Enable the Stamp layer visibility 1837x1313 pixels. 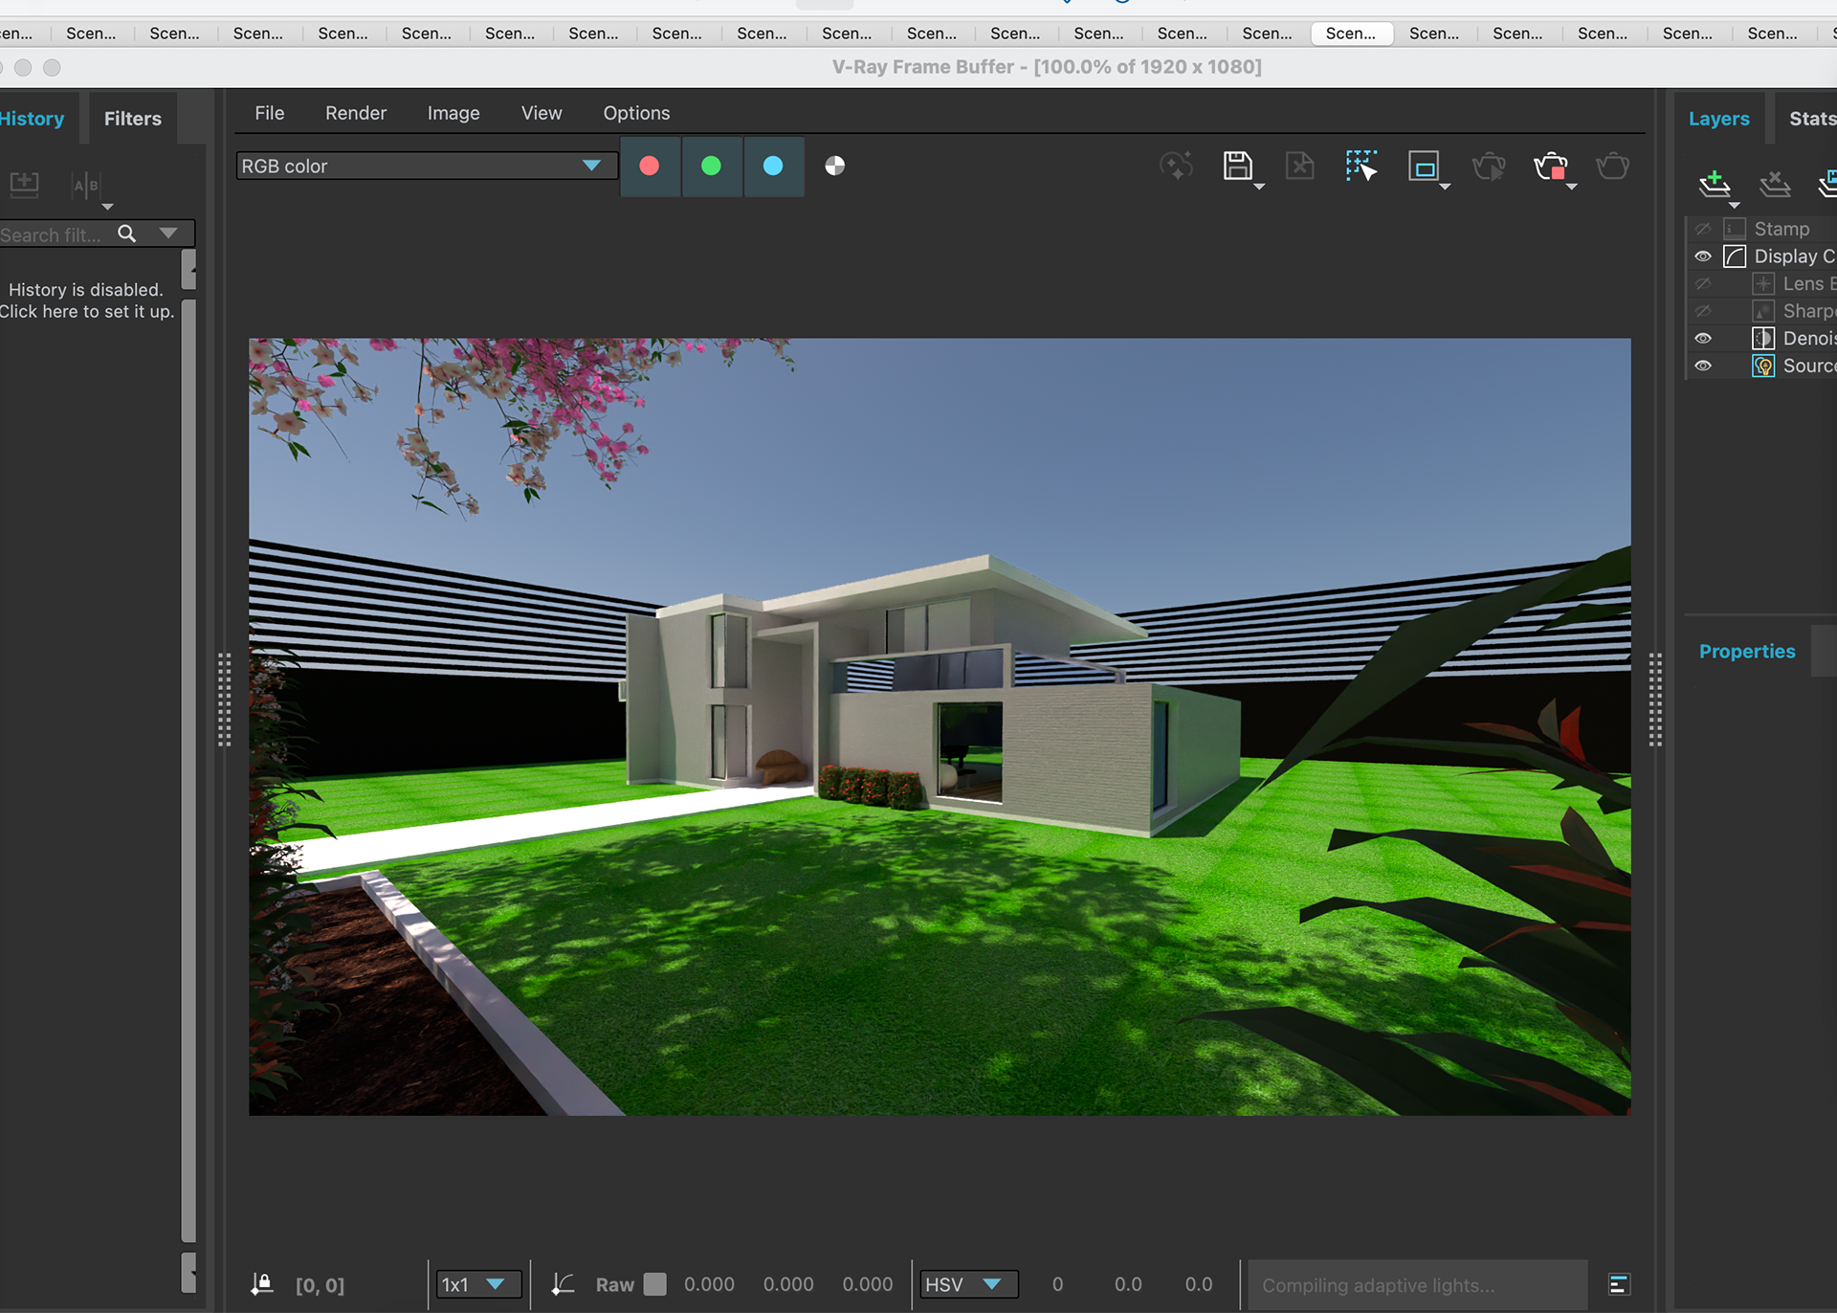click(x=1703, y=230)
